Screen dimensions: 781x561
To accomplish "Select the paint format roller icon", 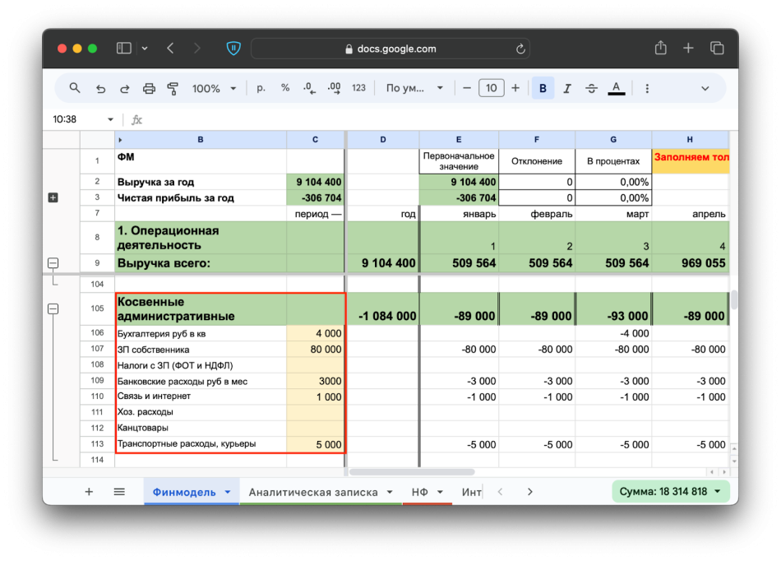I will 173,88.
